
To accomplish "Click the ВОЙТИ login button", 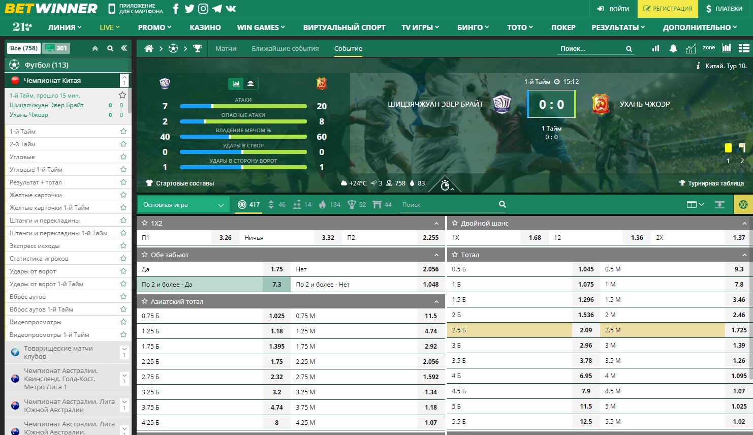I will 613,9.
